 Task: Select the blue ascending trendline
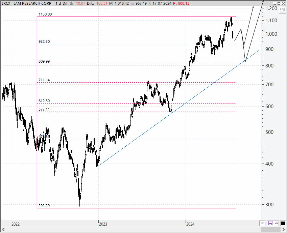[178, 108]
